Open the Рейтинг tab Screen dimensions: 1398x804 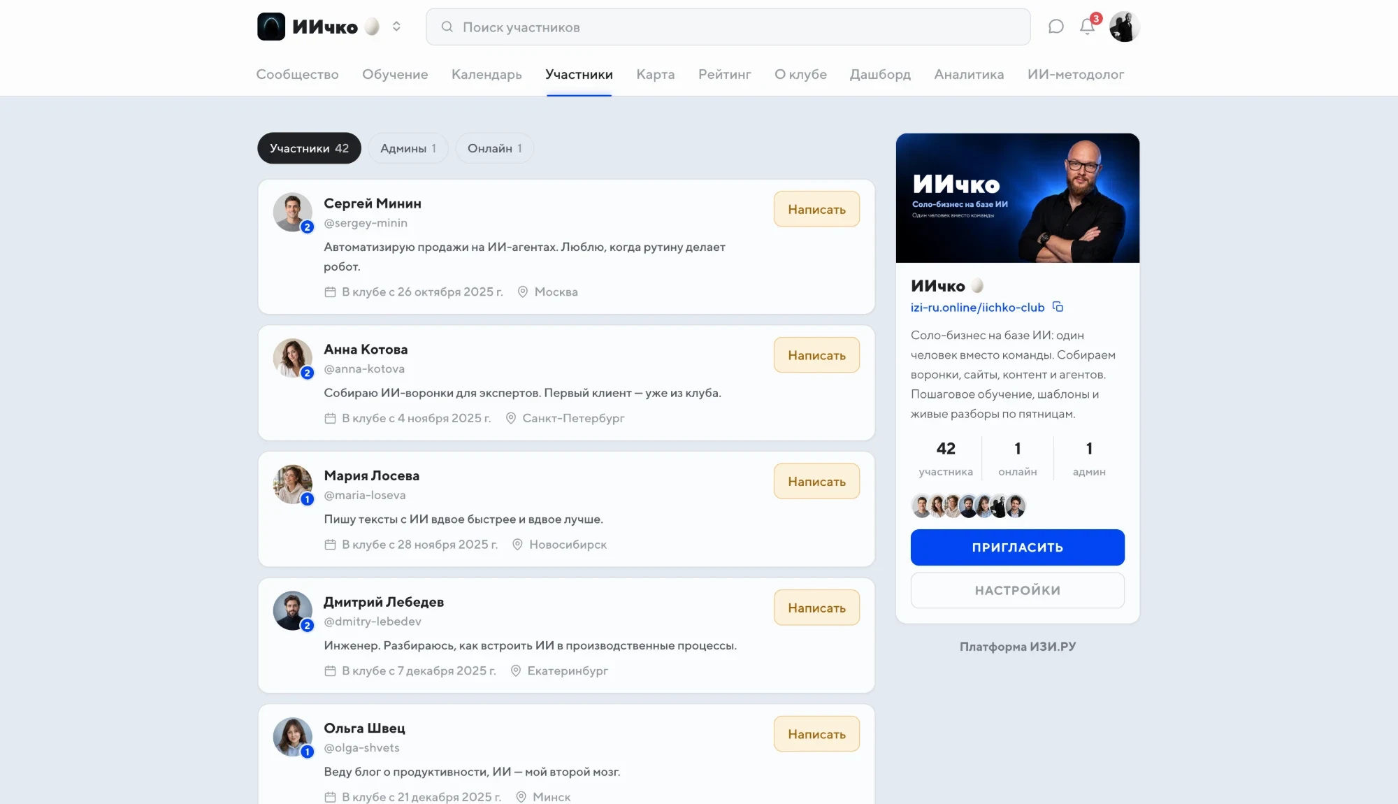click(724, 74)
